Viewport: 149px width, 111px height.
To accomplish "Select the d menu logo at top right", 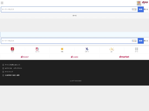I will (x=145, y=2).
